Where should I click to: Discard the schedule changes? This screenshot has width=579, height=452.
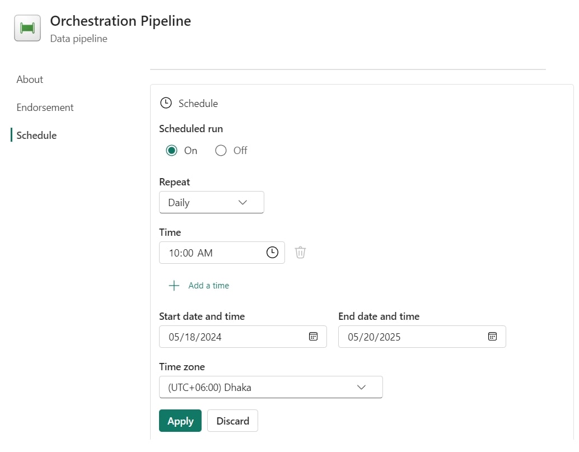[x=232, y=421]
